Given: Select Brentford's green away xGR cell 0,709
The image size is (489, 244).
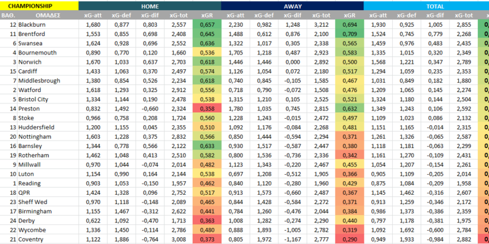Looking at the screenshot, I should pos(350,34).
